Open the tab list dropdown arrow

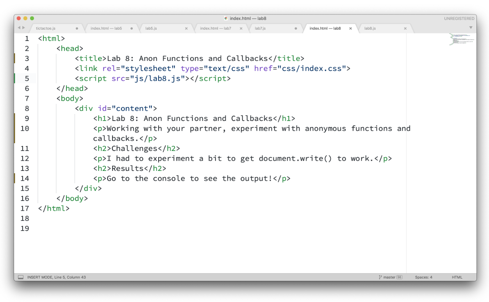[x=471, y=28]
